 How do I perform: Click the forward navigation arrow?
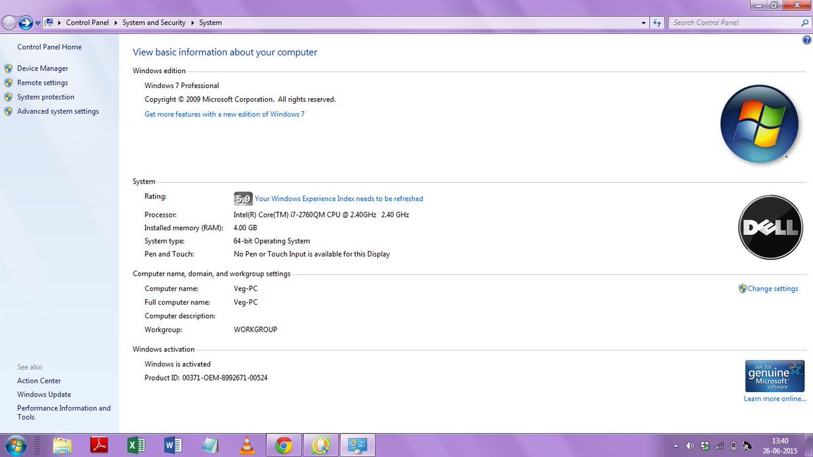point(26,22)
